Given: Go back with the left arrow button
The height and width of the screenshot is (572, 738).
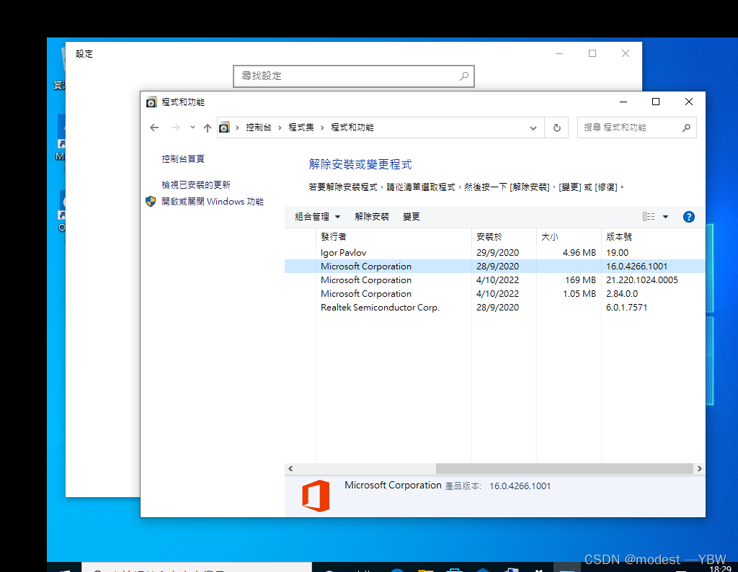Looking at the screenshot, I should click(x=154, y=128).
